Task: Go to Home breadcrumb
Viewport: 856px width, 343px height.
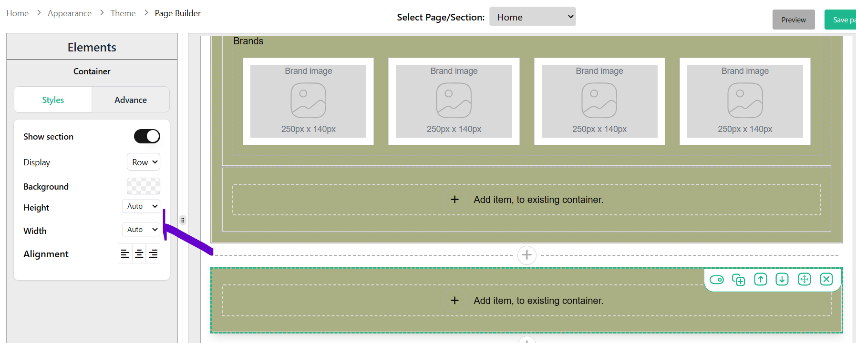Action: click(18, 13)
